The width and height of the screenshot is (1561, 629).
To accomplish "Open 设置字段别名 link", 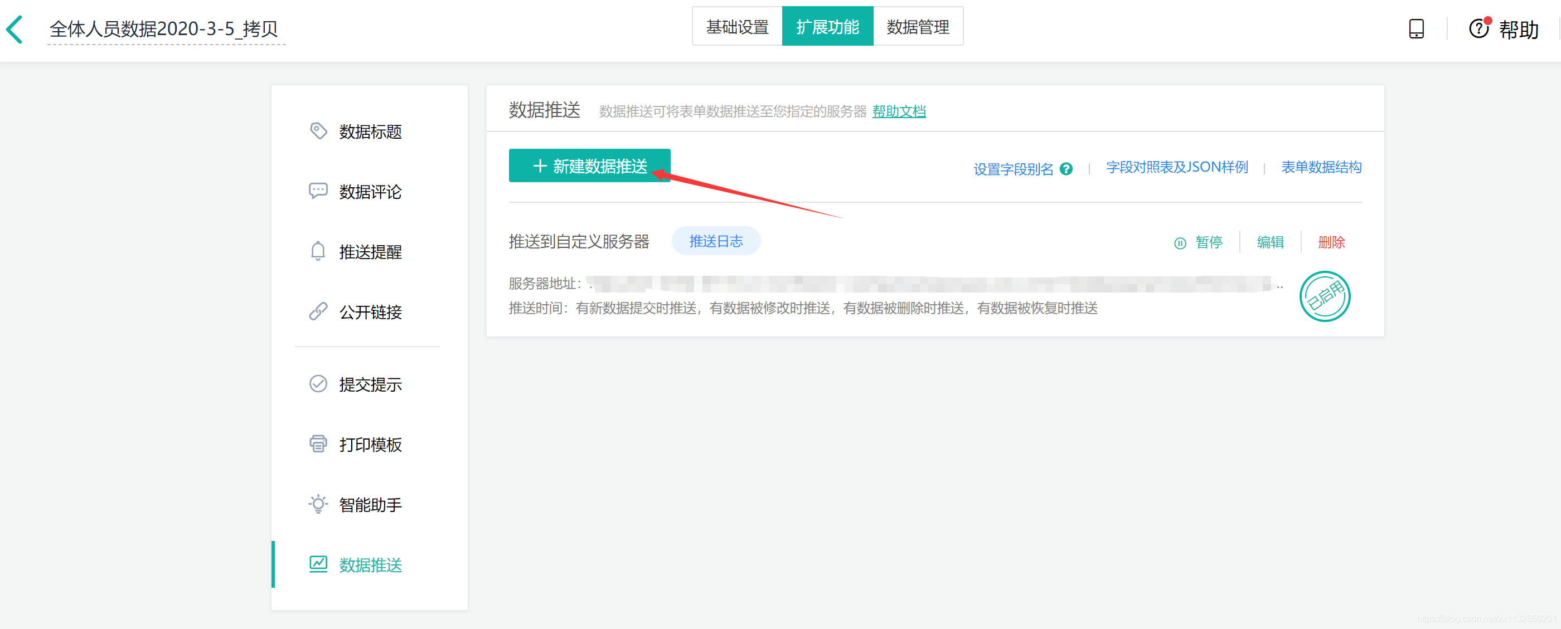I will pos(1013,169).
